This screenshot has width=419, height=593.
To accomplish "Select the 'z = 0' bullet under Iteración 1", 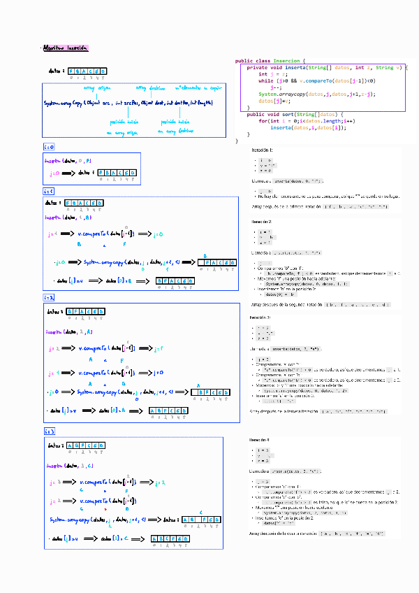I will click(265, 171).
